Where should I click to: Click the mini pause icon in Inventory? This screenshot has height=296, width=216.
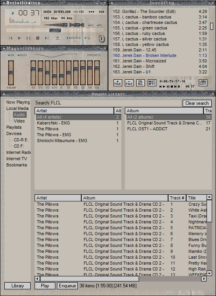pyautogui.click(x=168, y=86)
